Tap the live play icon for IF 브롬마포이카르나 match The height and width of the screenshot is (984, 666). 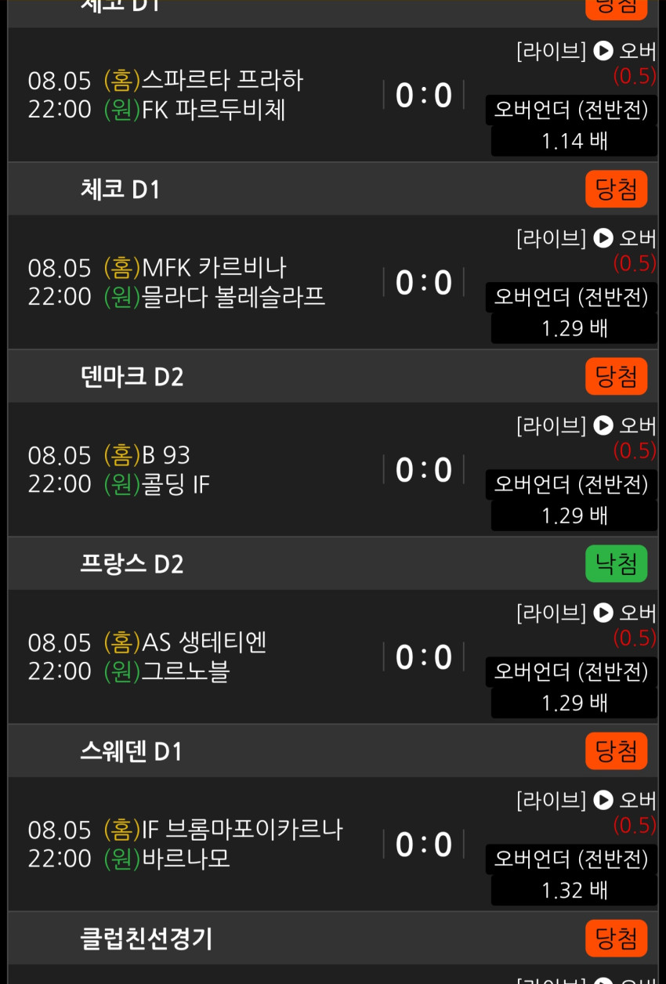[603, 800]
